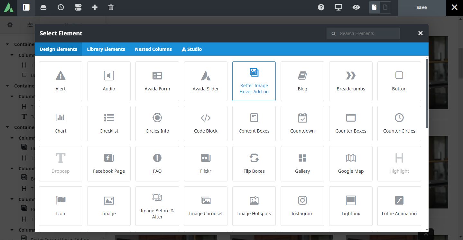The image size is (463, 240).
Task: Click sidebar sliders options icon
Action: (30, 25)
